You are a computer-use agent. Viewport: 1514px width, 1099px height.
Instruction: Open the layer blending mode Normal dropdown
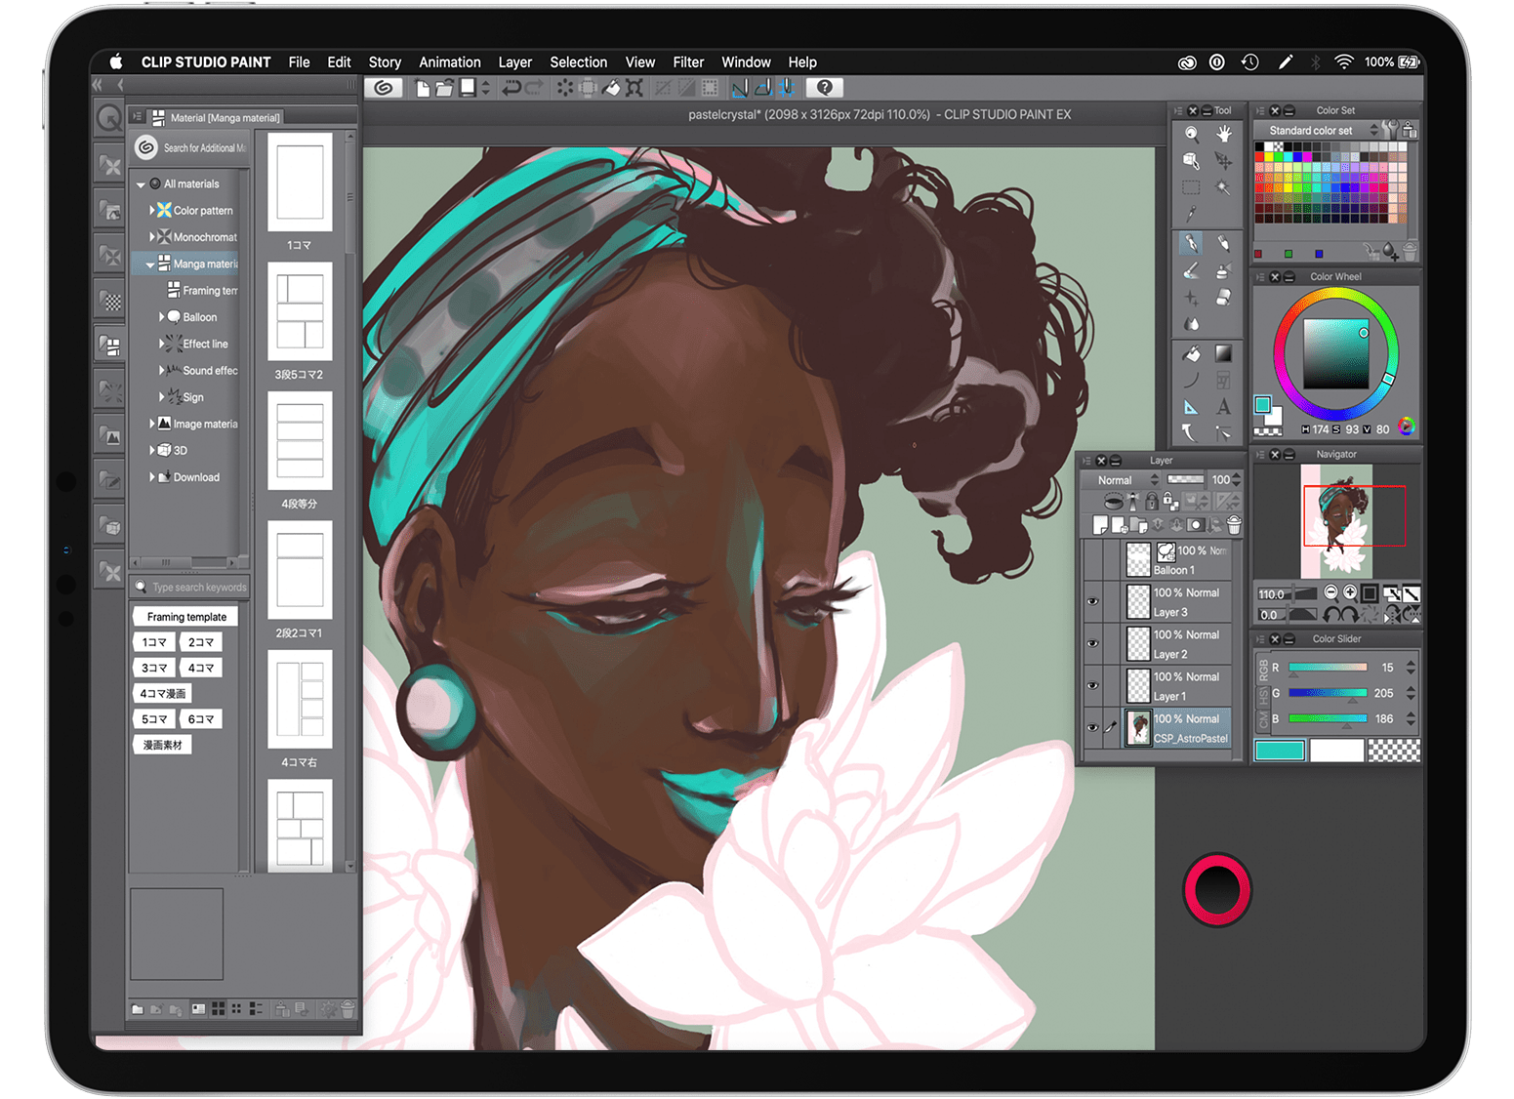click(1121, 479)
